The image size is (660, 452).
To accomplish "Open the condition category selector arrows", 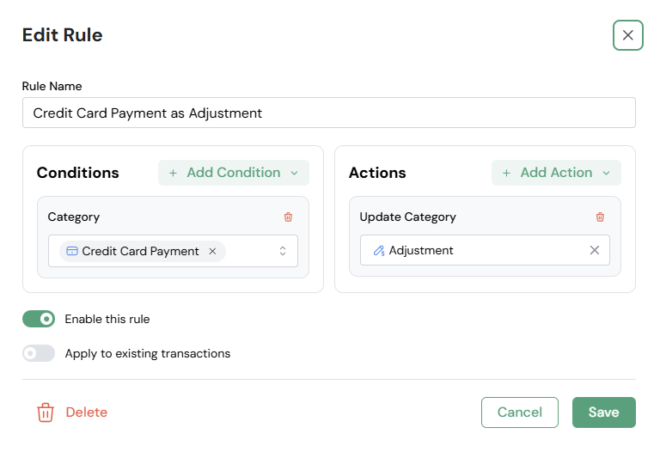I will (283, 251).
